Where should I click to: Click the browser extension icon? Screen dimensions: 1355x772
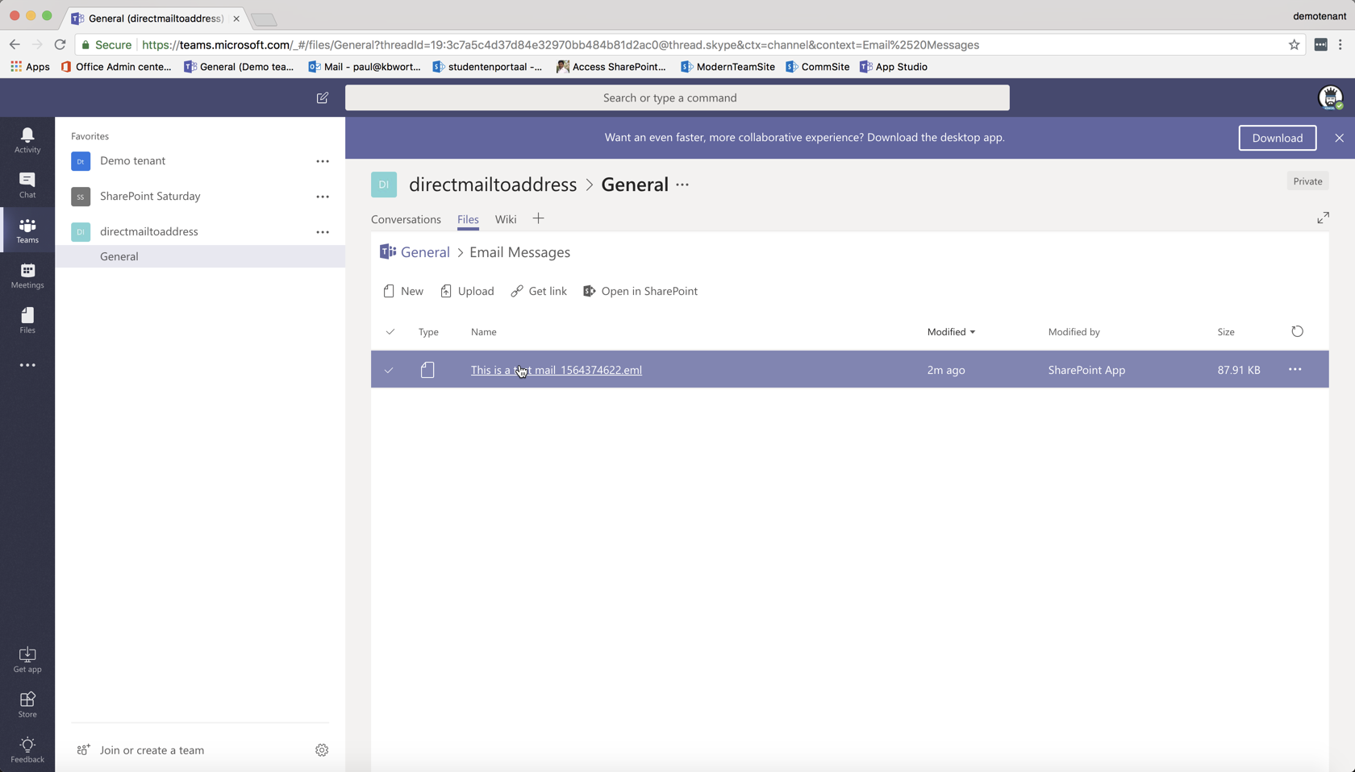click(x=1320, y=45)
